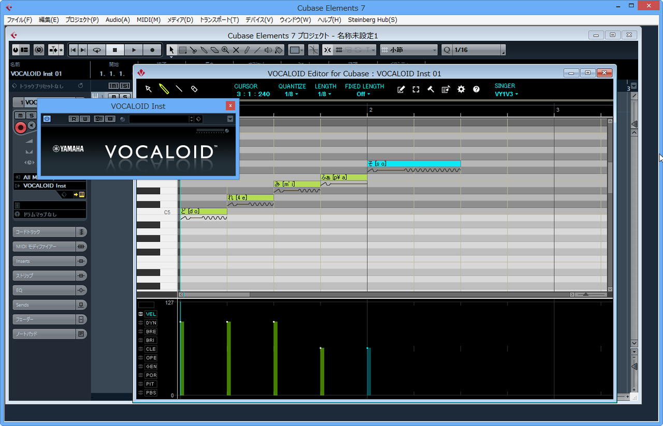Select the Cubase mute X tool
Viewport: 663px width, 426px height.
(x=236, y=50)
